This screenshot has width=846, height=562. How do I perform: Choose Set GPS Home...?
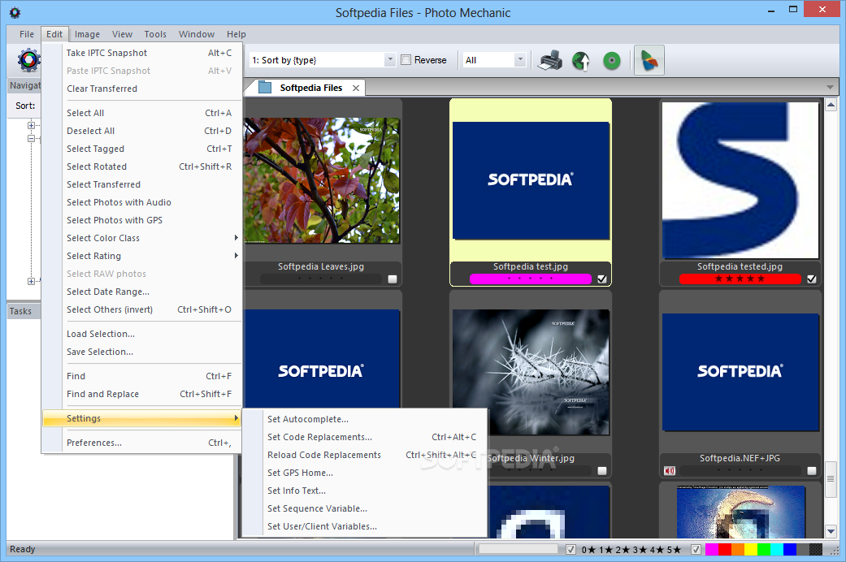click(x=364, y=473)
